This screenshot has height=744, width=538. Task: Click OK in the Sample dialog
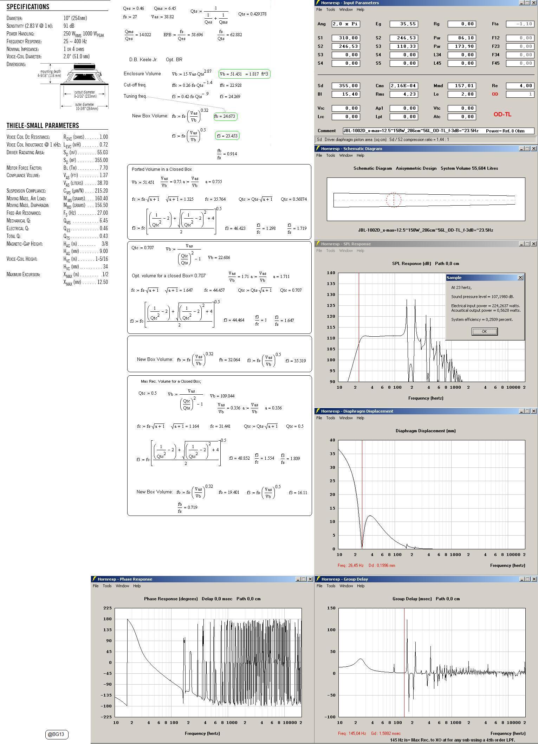pyautogui.click(x=484, y=331)
